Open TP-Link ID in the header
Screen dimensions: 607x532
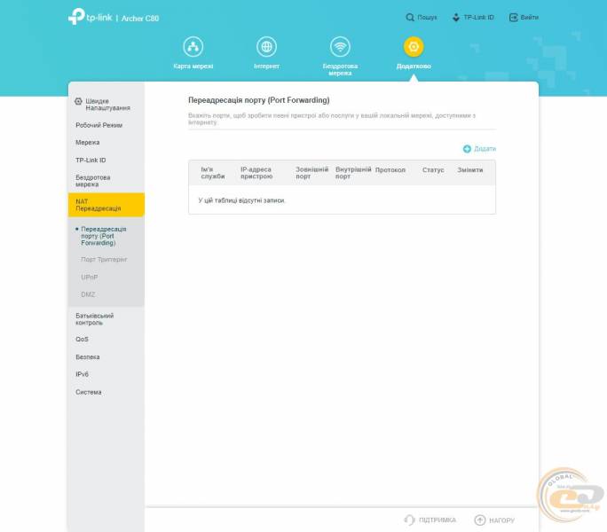pyautogui.click(x=473, y=18)
